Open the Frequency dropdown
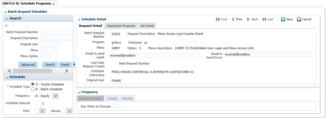Screen dimensions: 326x118 (55, 96)
